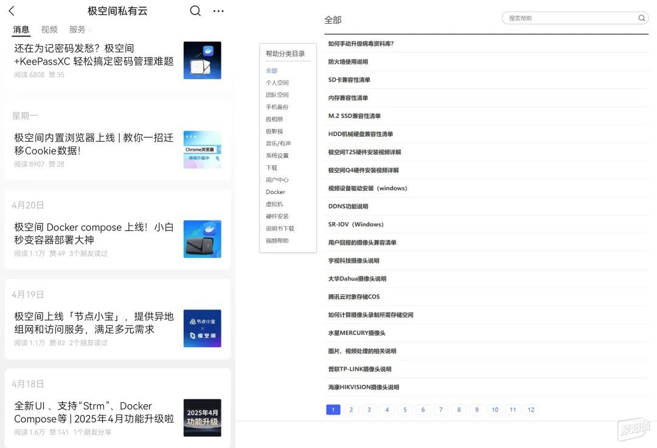Open SR-IOV (Windows) help topic

click(x=356, y=224)
